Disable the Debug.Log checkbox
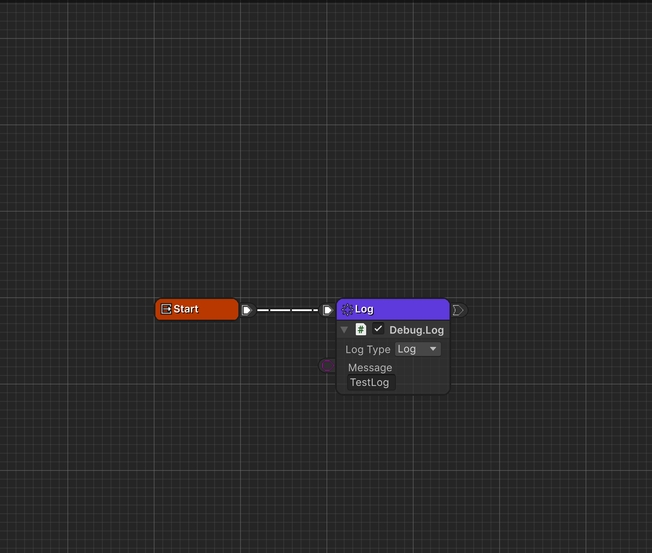 (x=378, y=329)
